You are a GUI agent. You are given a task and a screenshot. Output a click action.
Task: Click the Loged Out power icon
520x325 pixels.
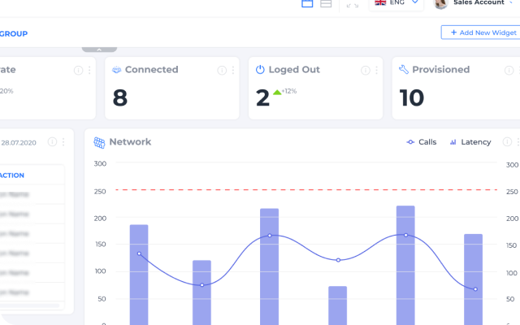point(260,69)
